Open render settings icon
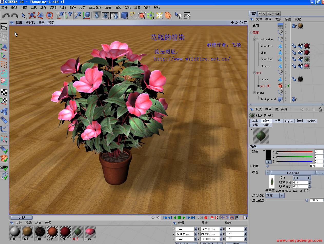The image size is (324, 244). 114,16
